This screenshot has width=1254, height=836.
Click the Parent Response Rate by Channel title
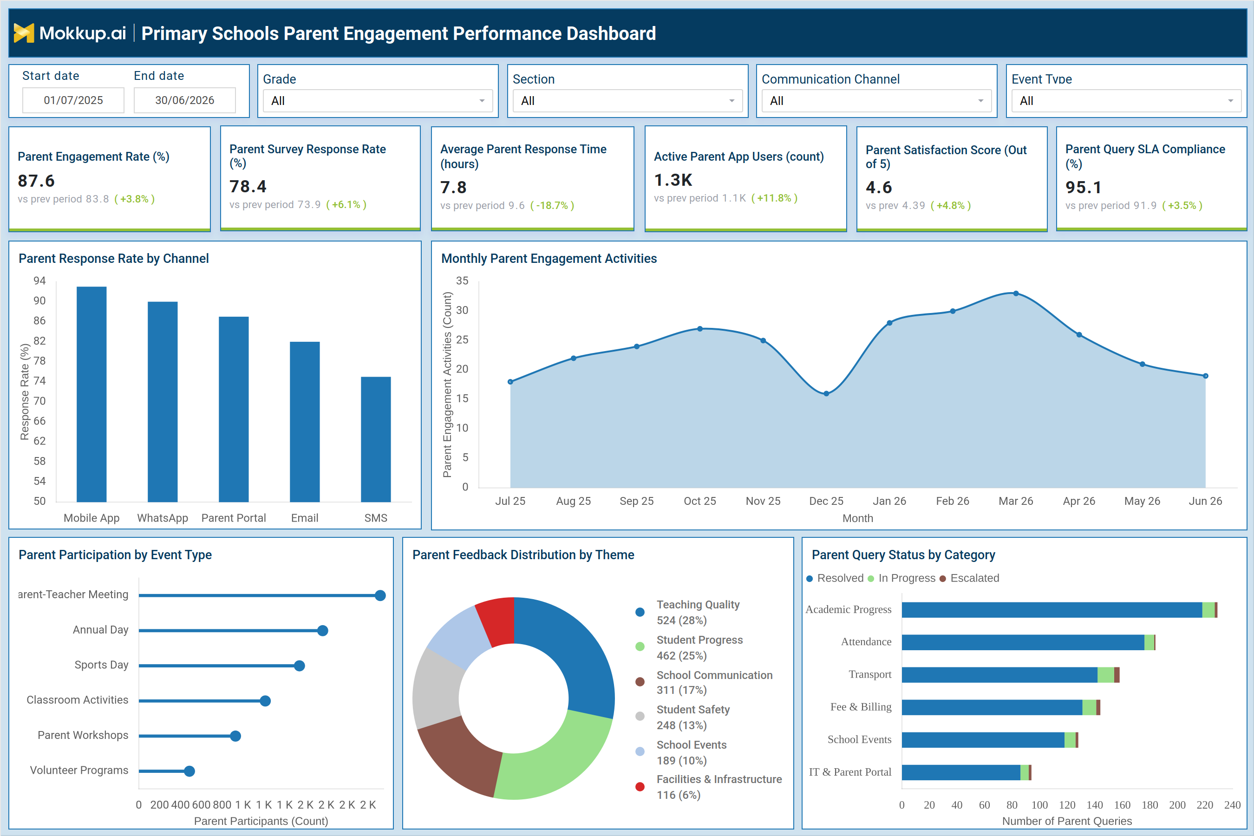tap(114, 259)
